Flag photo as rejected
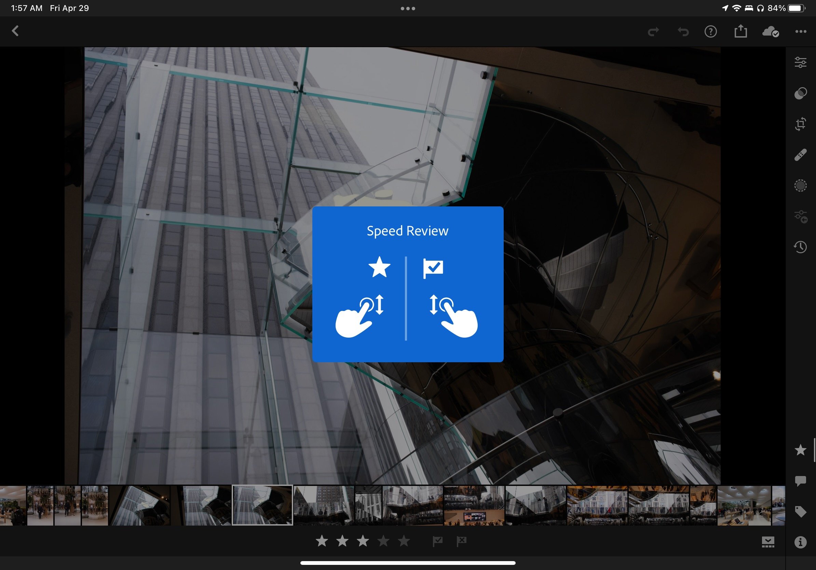The height and width of the screenshot is (570, 816). pos(461,541)
